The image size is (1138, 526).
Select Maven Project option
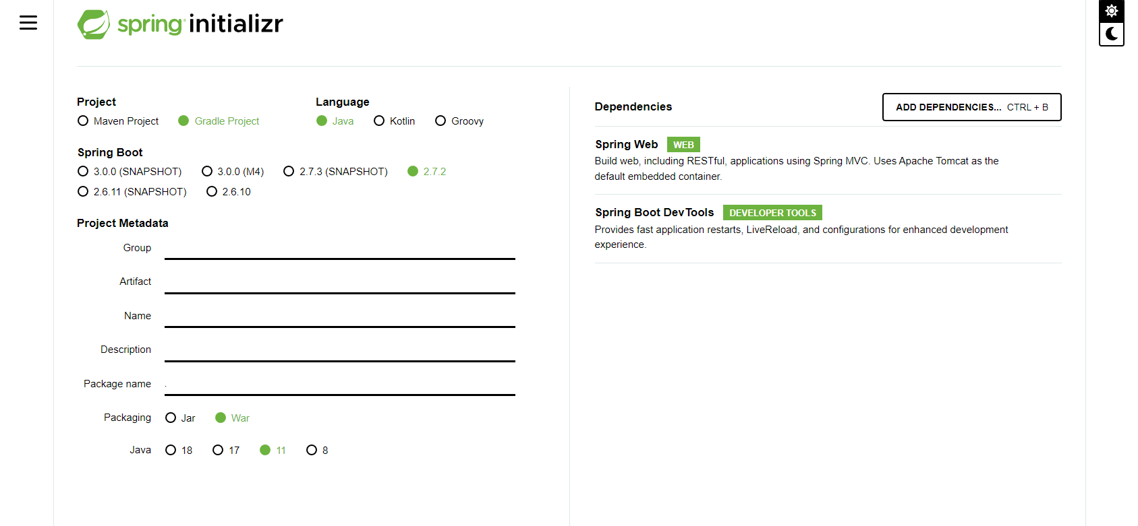118,121
